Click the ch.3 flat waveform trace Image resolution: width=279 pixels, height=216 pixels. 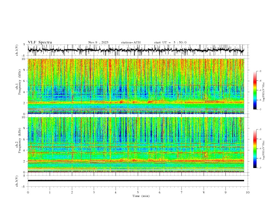(x=136, y=181)
